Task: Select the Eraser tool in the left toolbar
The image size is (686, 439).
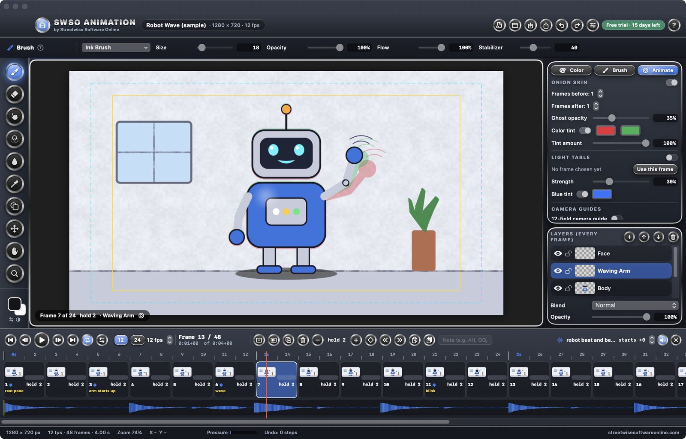Action: [x=15, y=94]
